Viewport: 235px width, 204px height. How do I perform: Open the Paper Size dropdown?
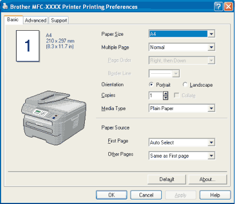click(x=212, y=34)
